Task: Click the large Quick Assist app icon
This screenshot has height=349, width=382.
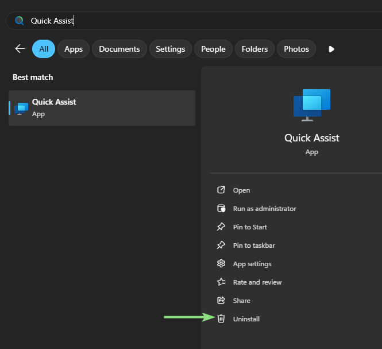Action: pos(312,105)
